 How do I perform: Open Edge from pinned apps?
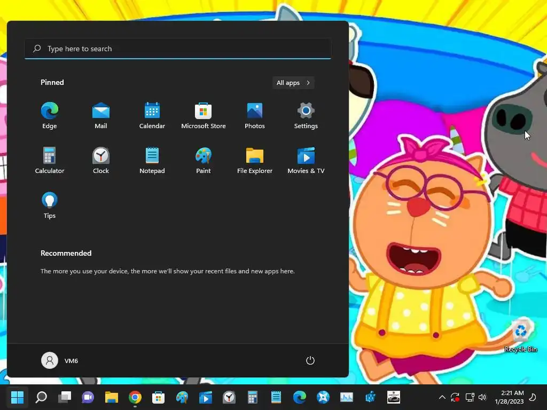coord(50,116)
